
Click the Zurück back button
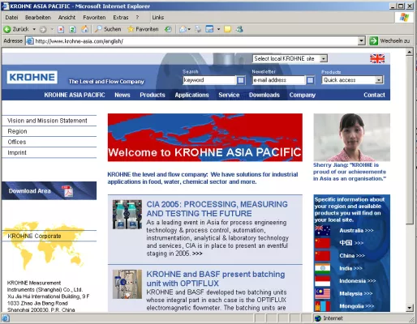click(x=16, y=29)
